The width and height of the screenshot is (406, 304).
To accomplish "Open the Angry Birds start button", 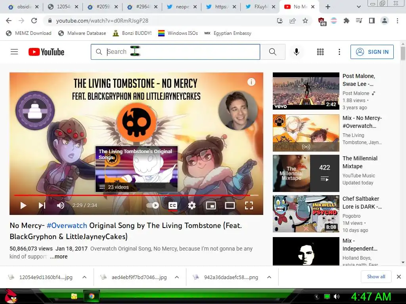I will 11,296.
